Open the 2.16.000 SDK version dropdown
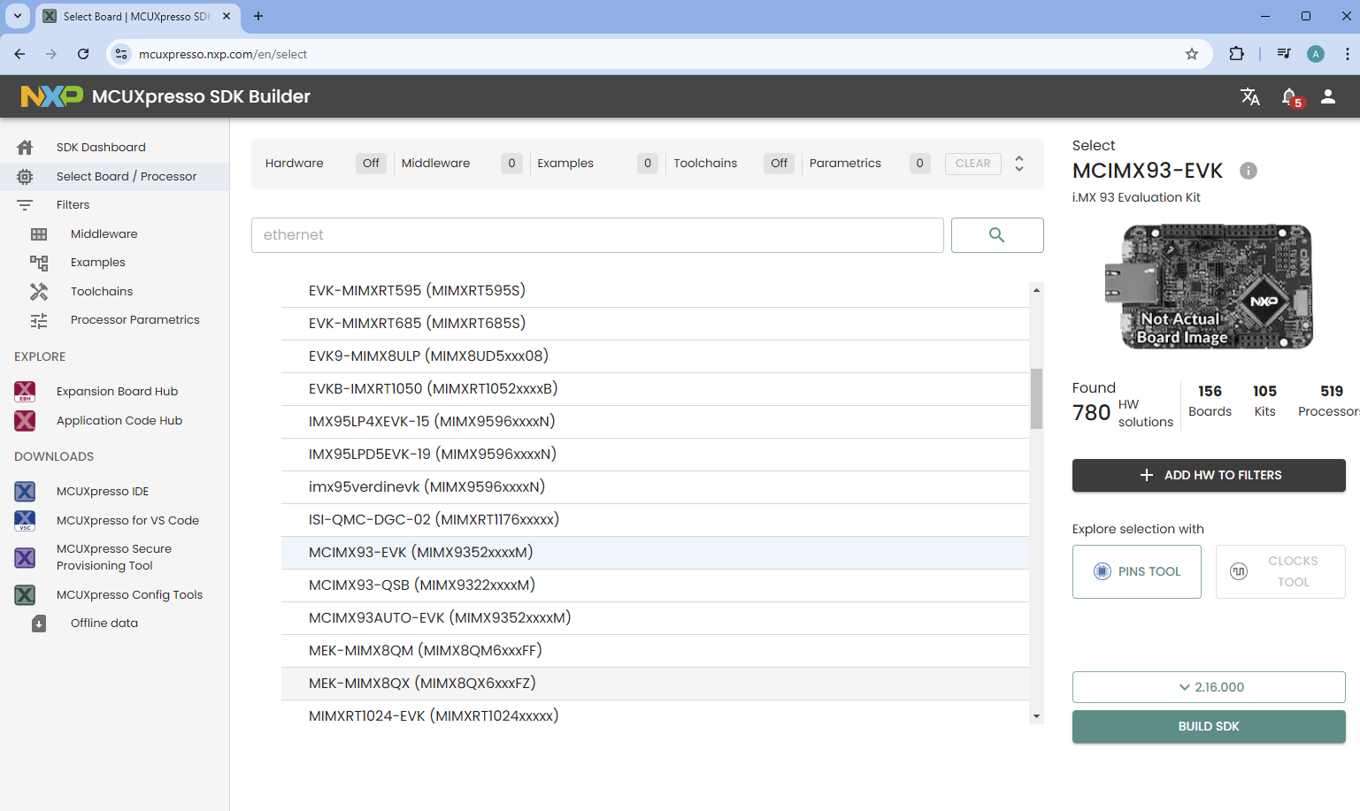This screenshot has height=811, width=1360. pyautogui.click(x=1209, y=687)
